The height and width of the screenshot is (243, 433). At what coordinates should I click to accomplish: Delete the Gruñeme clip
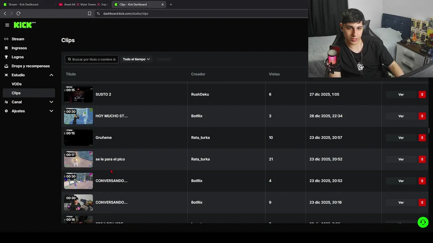coord(422,138)
